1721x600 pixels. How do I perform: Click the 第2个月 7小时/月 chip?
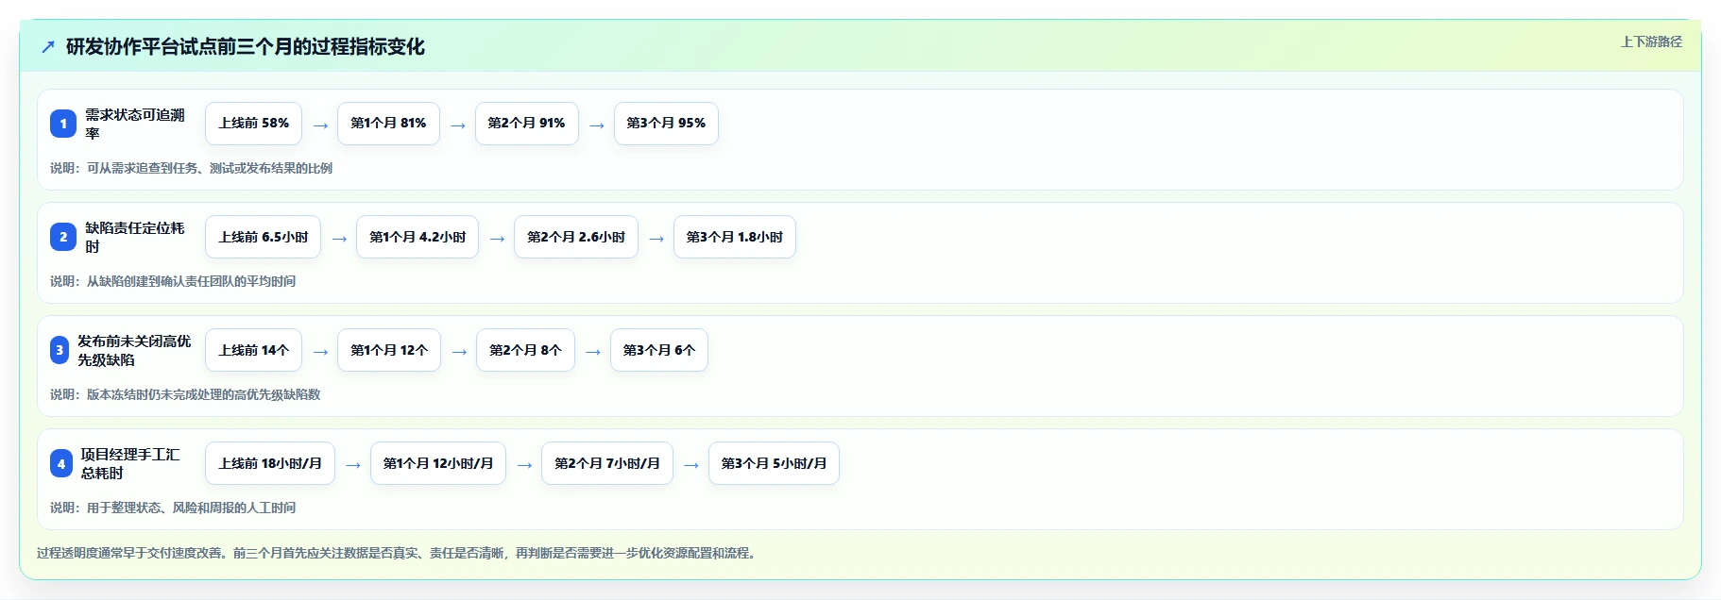pyautogui.click(x=607, y=463)
